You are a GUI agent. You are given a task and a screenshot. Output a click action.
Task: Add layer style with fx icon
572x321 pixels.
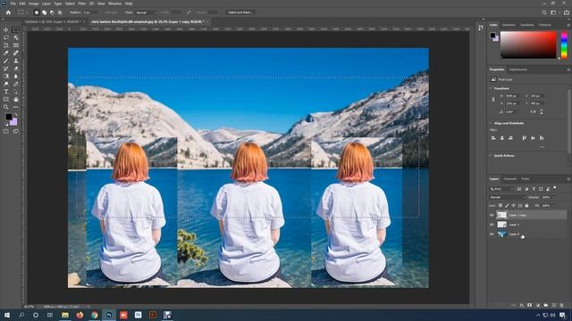[522, 305]
